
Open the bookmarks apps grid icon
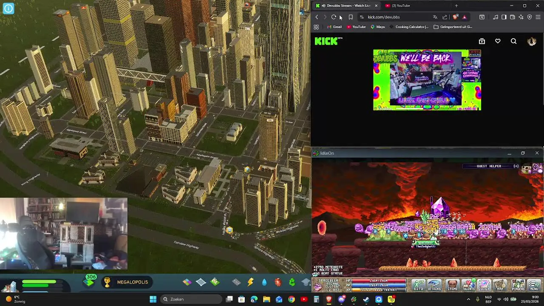coord(316,27)
